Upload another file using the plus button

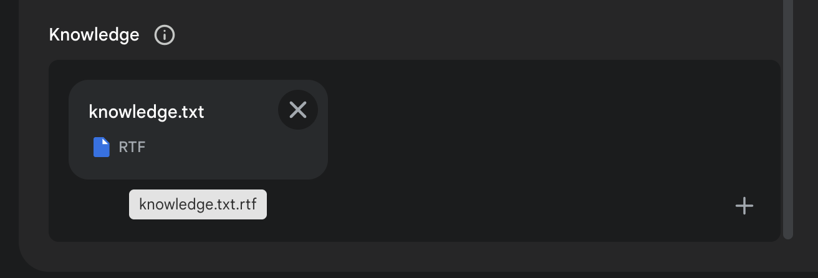click(x=744, y=206)
